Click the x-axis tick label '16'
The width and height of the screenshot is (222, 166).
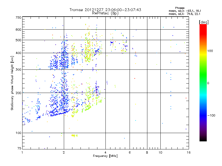[189, 152]
